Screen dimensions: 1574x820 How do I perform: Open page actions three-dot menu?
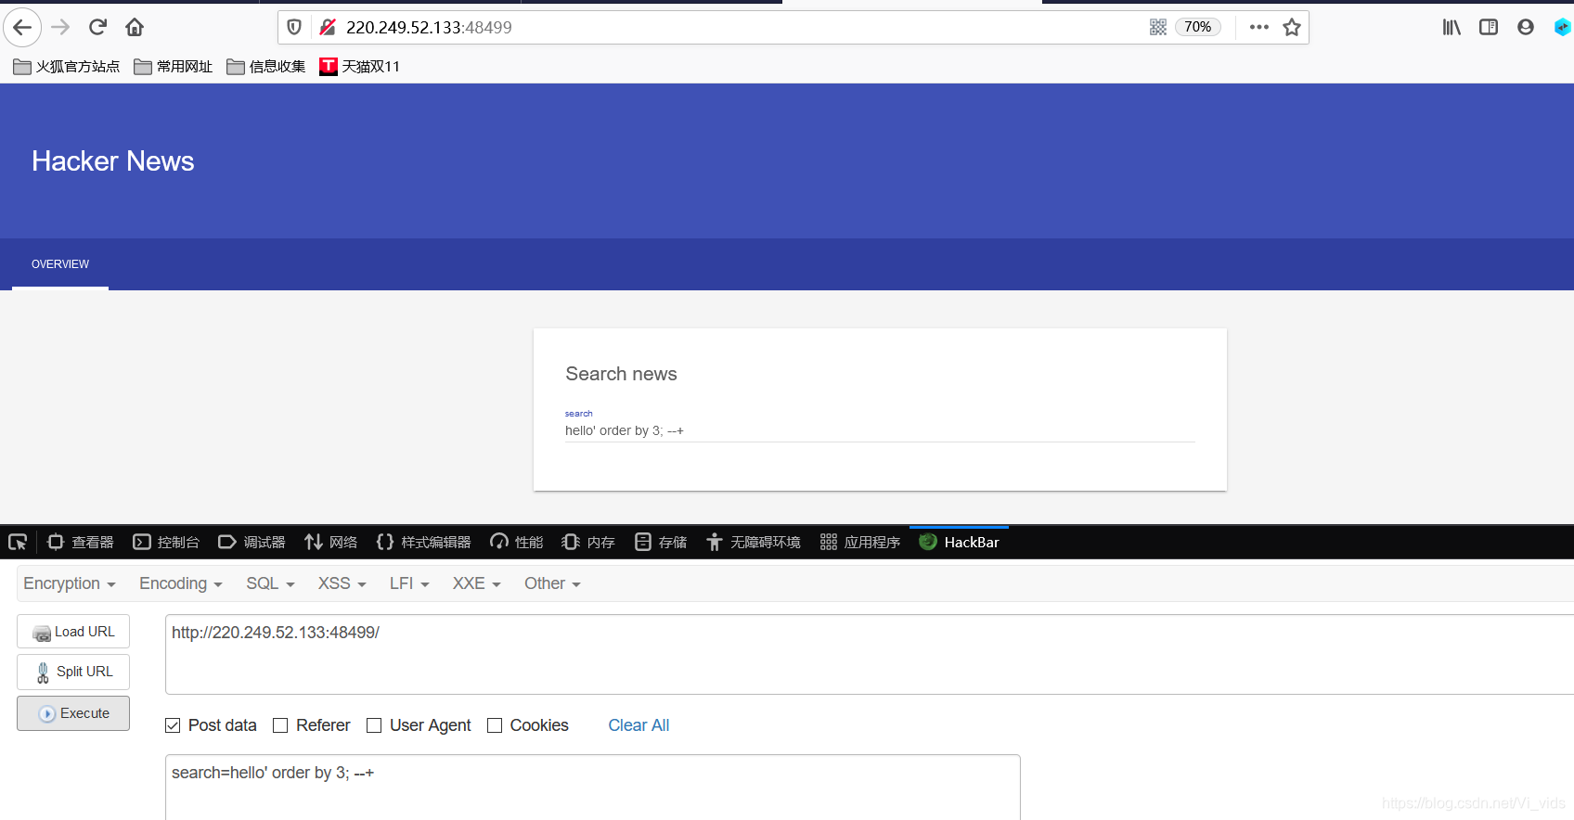click(x=1258, y=27)
